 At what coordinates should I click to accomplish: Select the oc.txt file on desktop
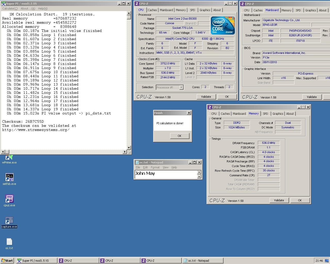coord(9,244)
